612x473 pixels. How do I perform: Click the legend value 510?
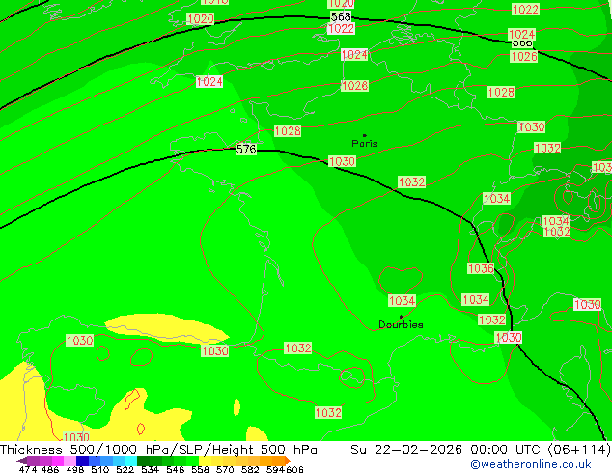100,469
